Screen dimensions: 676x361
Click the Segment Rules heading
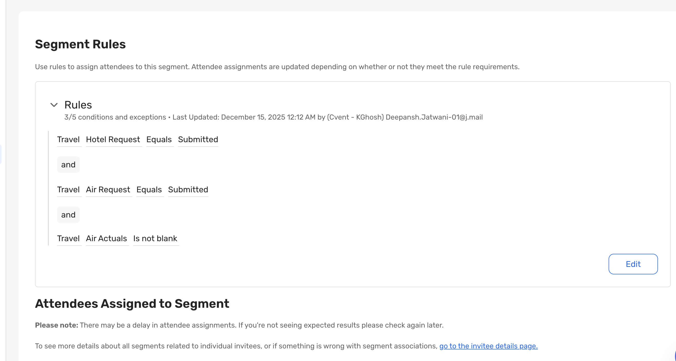[80, 44]
